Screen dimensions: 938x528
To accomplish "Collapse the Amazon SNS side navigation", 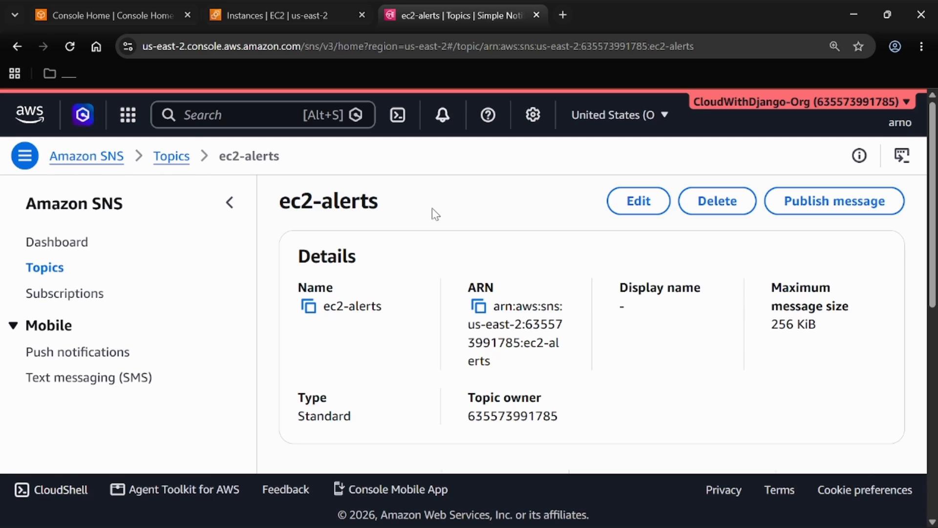I will pyautogui.click(x=230, y=203).
